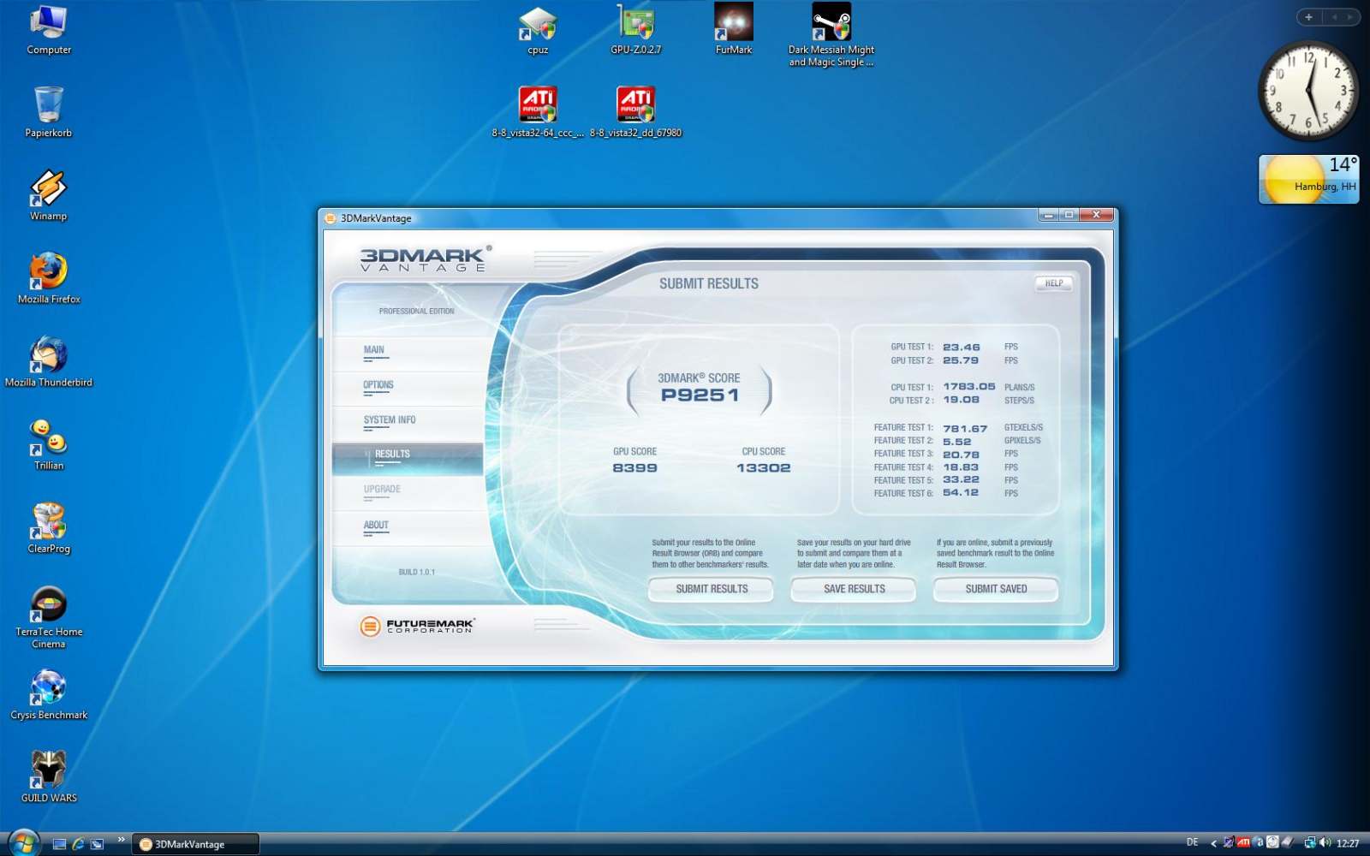Click the 3DMark Vantage logo
Image resolution: width=1370 pixels, height=856 pixels.
(426, 259)
